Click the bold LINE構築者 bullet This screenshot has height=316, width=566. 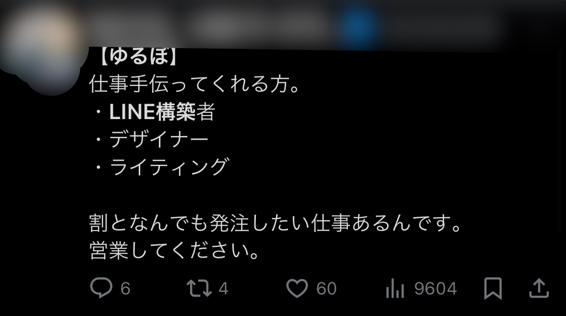click(162, 111)
